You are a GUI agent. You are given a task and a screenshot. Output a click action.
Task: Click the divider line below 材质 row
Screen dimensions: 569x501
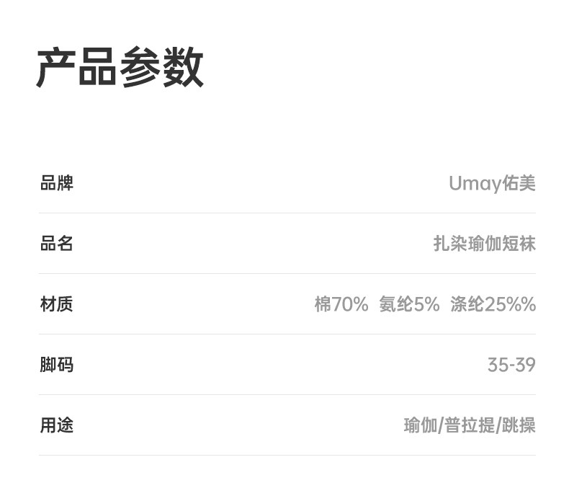point(287,334)
